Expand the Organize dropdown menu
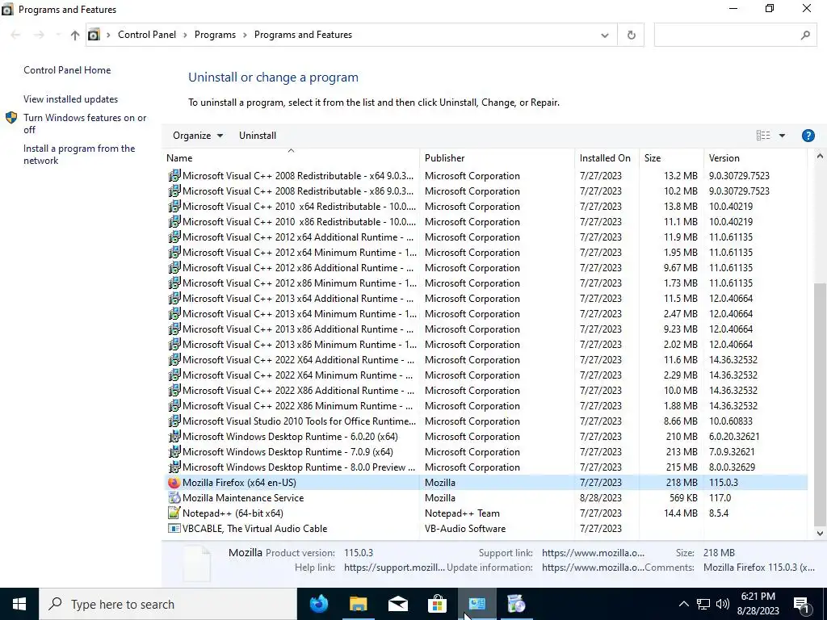Viewport: 827px width, 620px height. point(198,136)
